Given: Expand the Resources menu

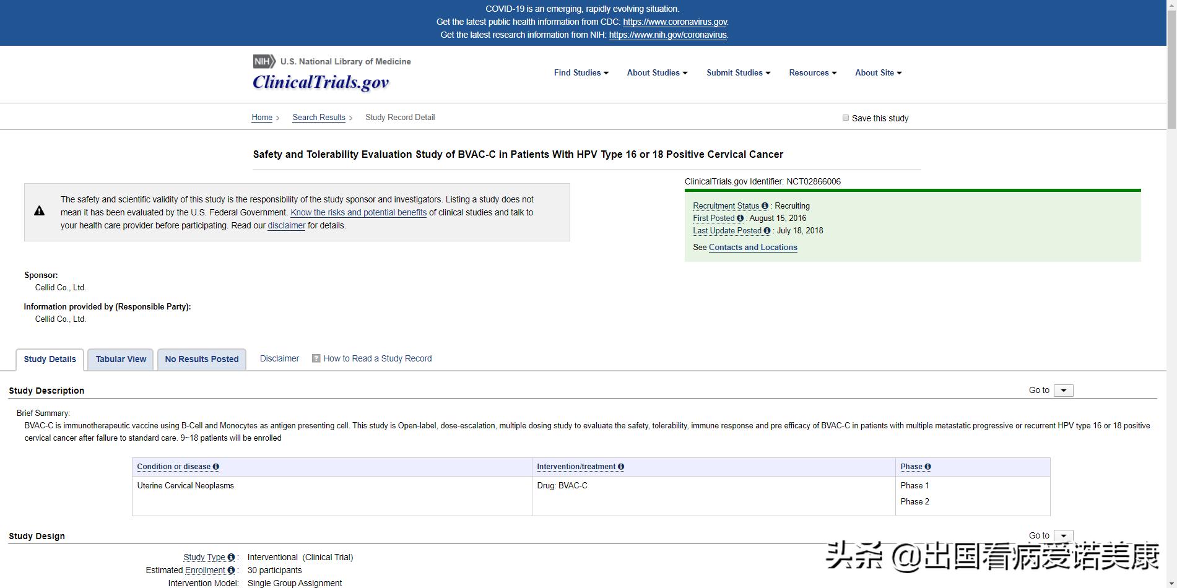Looking at the screenshot, I should pyautogui.click(x=813, y=72).
